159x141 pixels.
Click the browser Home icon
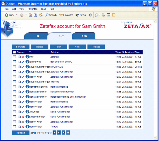click(41, 15)
